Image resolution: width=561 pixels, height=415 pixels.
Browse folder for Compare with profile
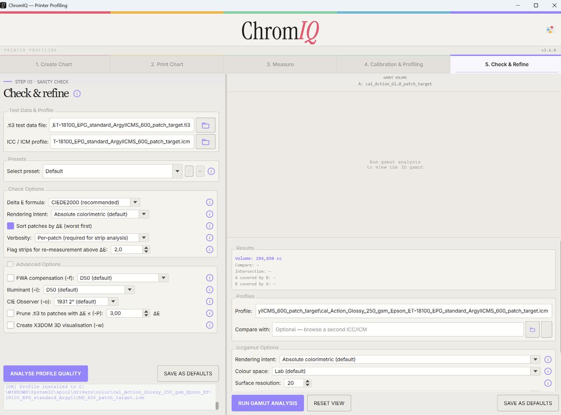(532, 329)
